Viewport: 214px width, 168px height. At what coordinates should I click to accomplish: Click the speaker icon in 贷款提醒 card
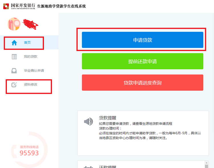88,121
